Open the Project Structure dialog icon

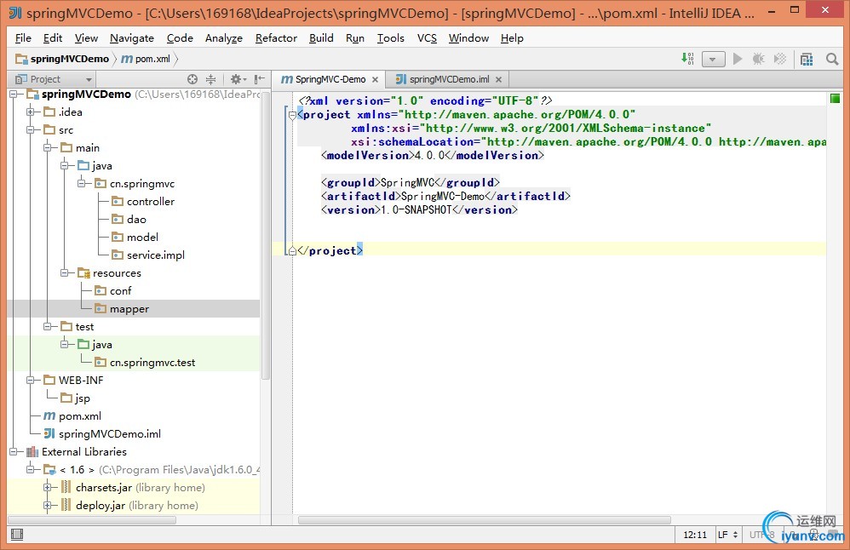pos(807,59)
